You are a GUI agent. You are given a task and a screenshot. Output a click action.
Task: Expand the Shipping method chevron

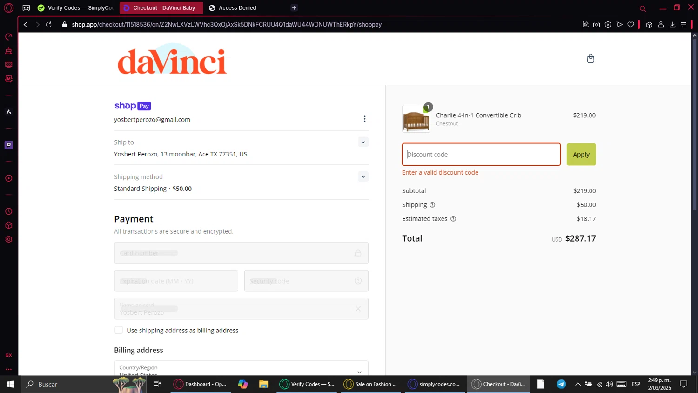(363, 176)
